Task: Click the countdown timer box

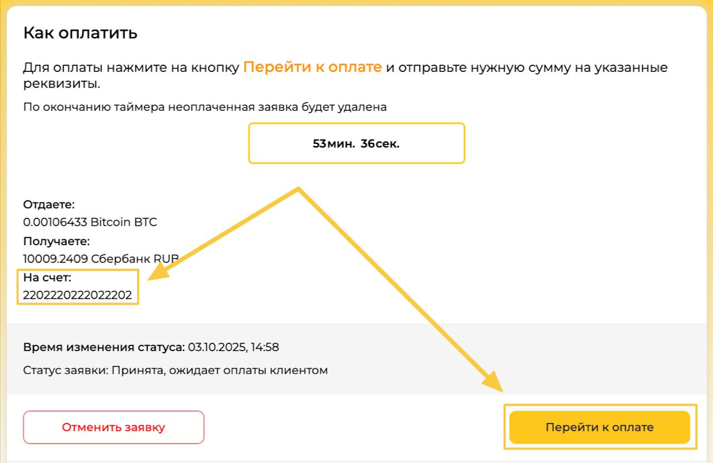Action: (356, 143)
